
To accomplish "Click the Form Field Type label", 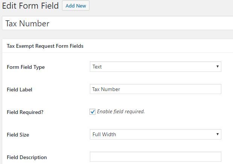I will coord(26,67).
